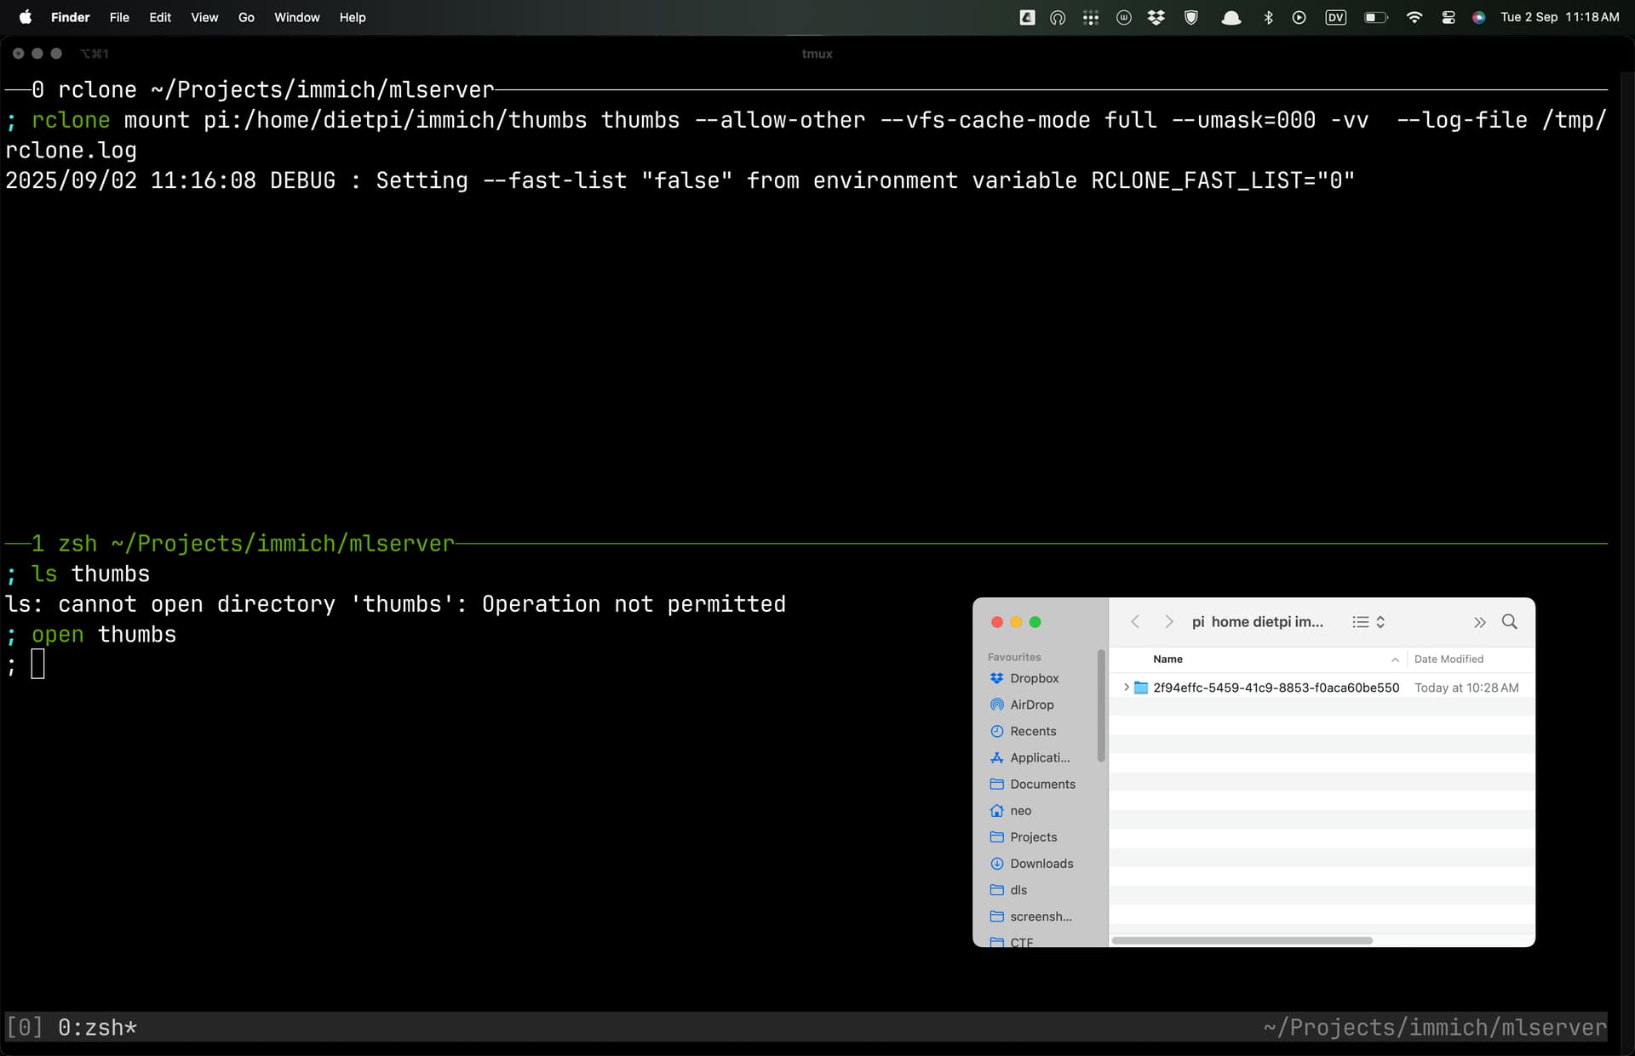This screenshot has height=1056, width=1635.
Task: Open Dropbox in Finder sidebar
Action: [x=1034, y=678]
